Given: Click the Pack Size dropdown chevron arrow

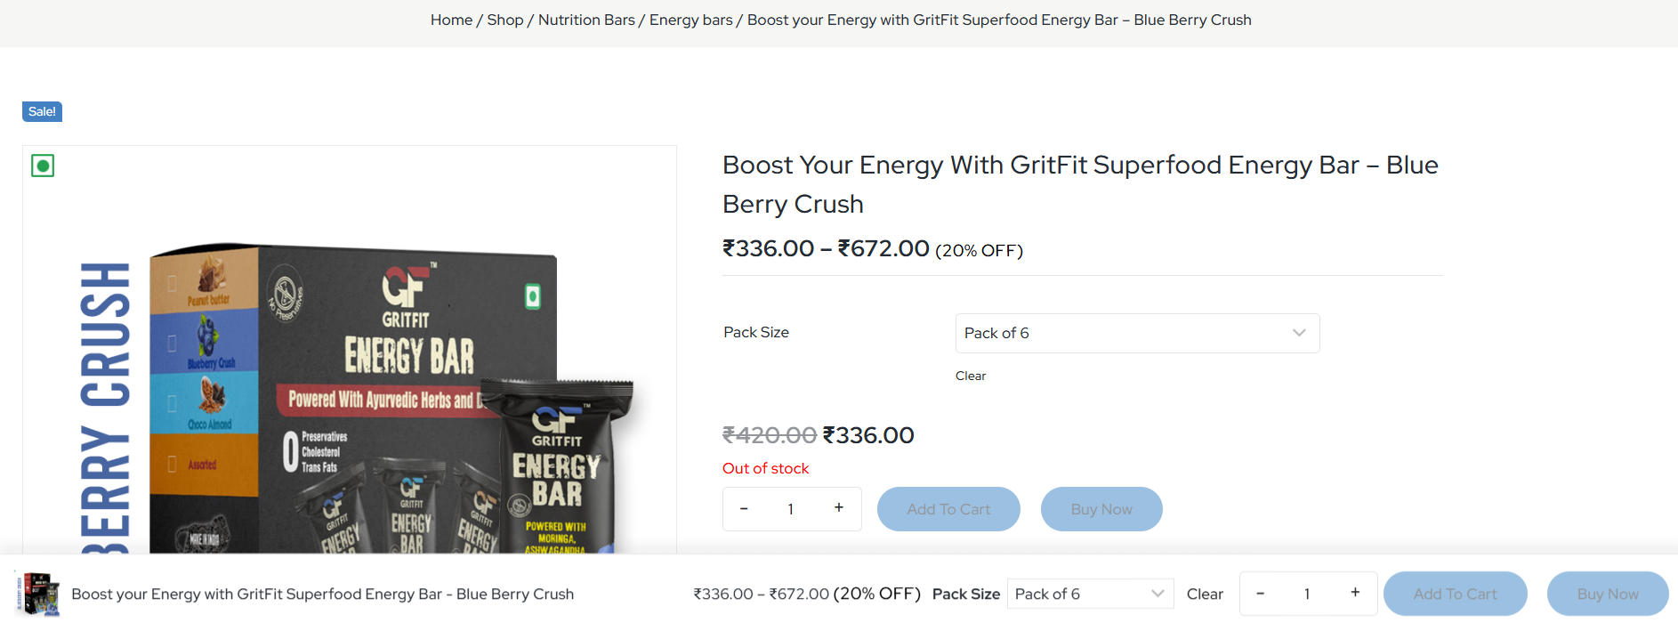Looking at the screenshot, I should 1299,333.
